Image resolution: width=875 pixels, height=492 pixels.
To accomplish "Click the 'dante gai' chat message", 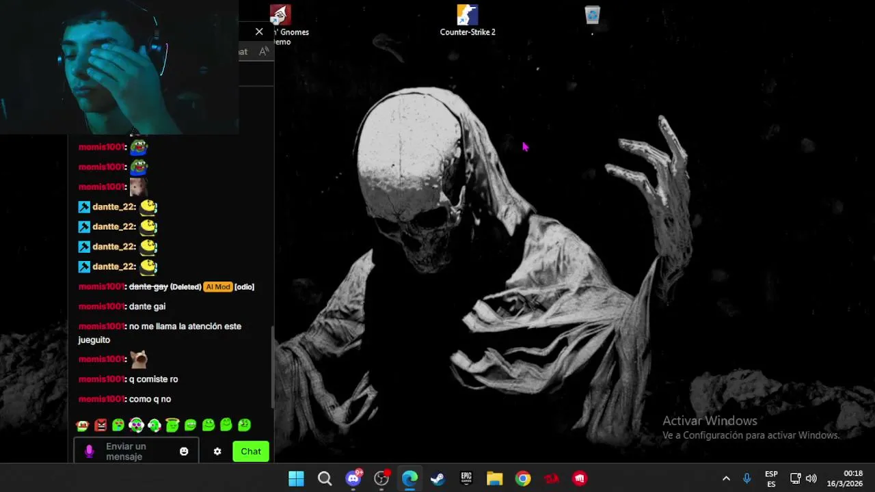I will (x=147, y=307).
